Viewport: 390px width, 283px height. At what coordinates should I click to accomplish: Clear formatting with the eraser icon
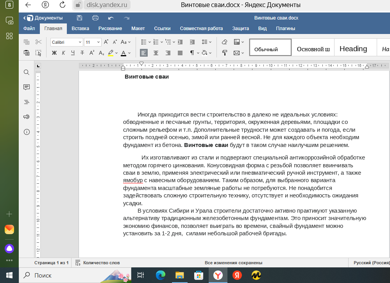[x=224, y=42]
